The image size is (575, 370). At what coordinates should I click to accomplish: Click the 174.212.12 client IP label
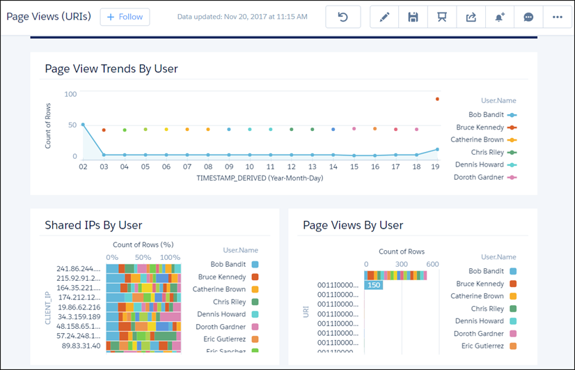point(79,298)
